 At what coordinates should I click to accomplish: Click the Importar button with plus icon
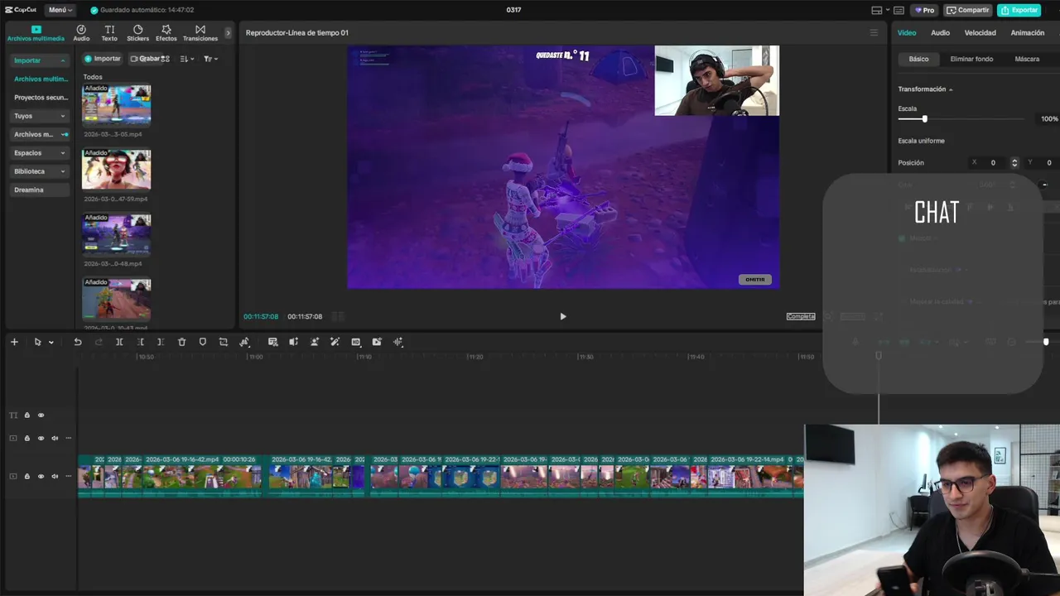coord(103,59)
